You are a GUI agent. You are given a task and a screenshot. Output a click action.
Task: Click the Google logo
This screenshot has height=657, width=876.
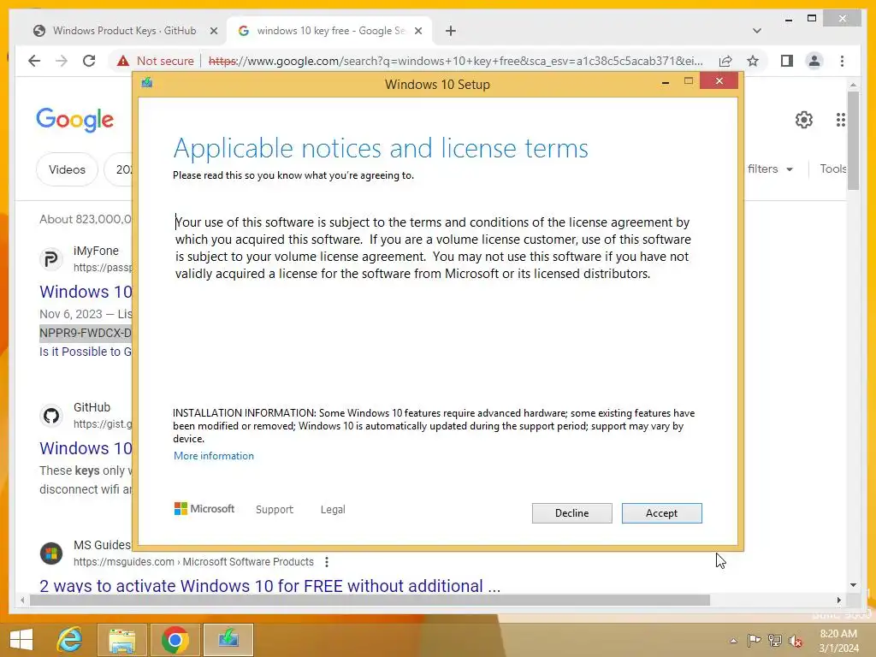coord(75,120)
